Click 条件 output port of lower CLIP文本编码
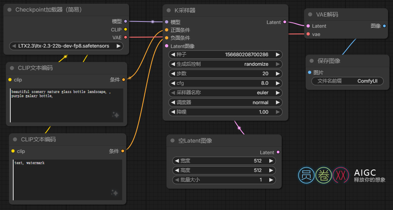The width and height of the screenshot is (393, 210). click(122, 151)
